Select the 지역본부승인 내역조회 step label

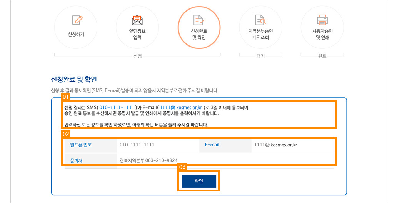pos(260,34)
